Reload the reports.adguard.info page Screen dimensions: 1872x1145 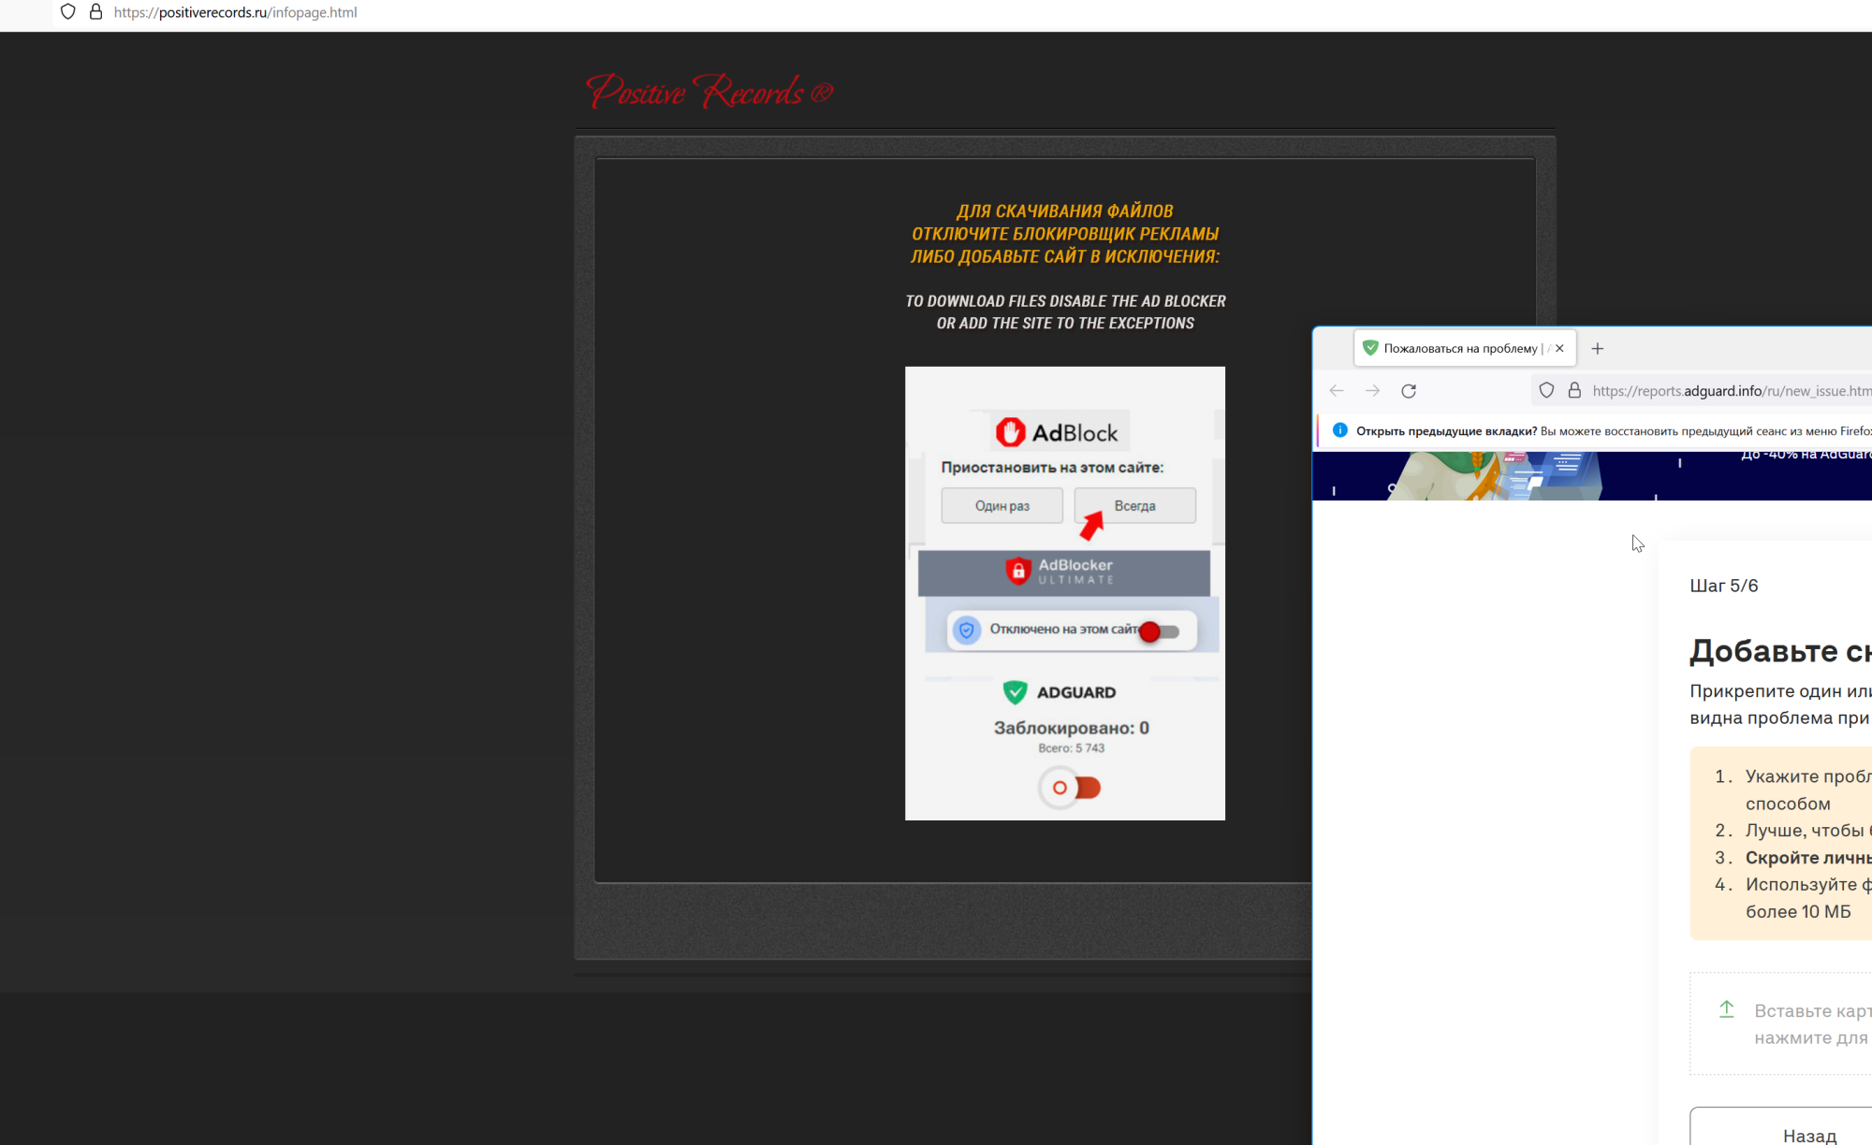[x=1409, y=391]
